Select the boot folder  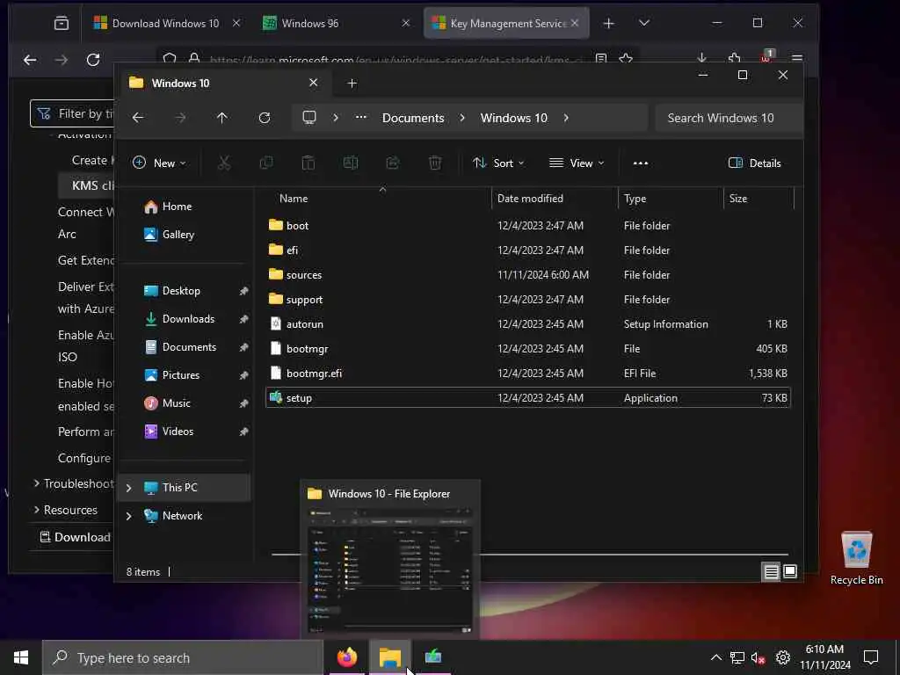[528, 226]
